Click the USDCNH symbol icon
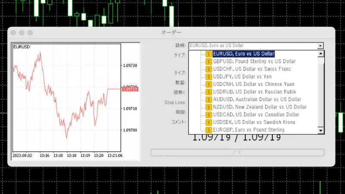Image resolution: width=345 pixels, height=194 pixels. tap(209, 84)
